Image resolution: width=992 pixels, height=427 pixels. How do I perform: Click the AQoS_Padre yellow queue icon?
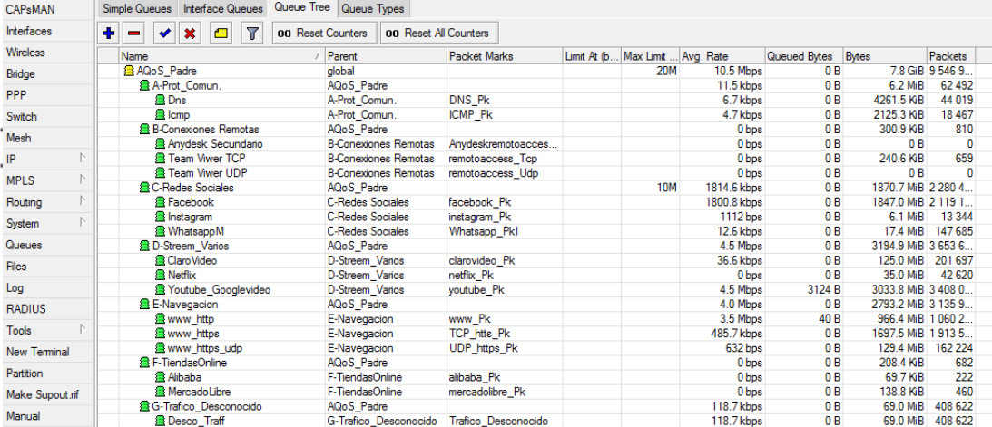(129, 71)
